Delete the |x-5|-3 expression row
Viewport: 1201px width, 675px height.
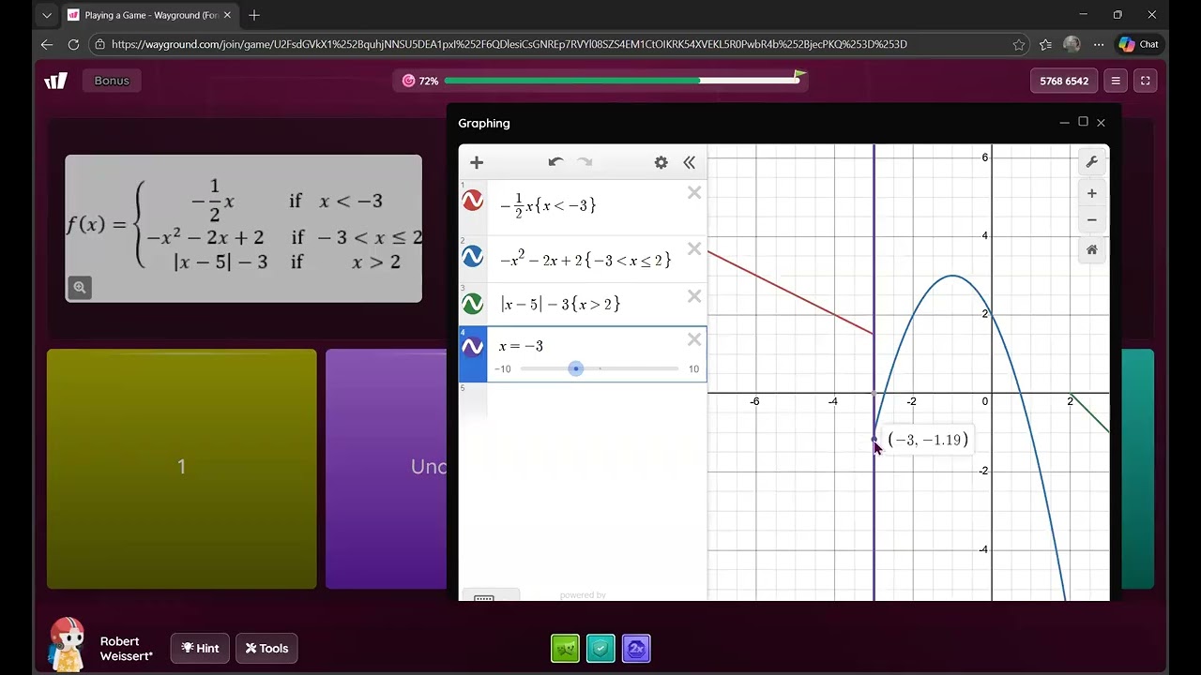694,296
